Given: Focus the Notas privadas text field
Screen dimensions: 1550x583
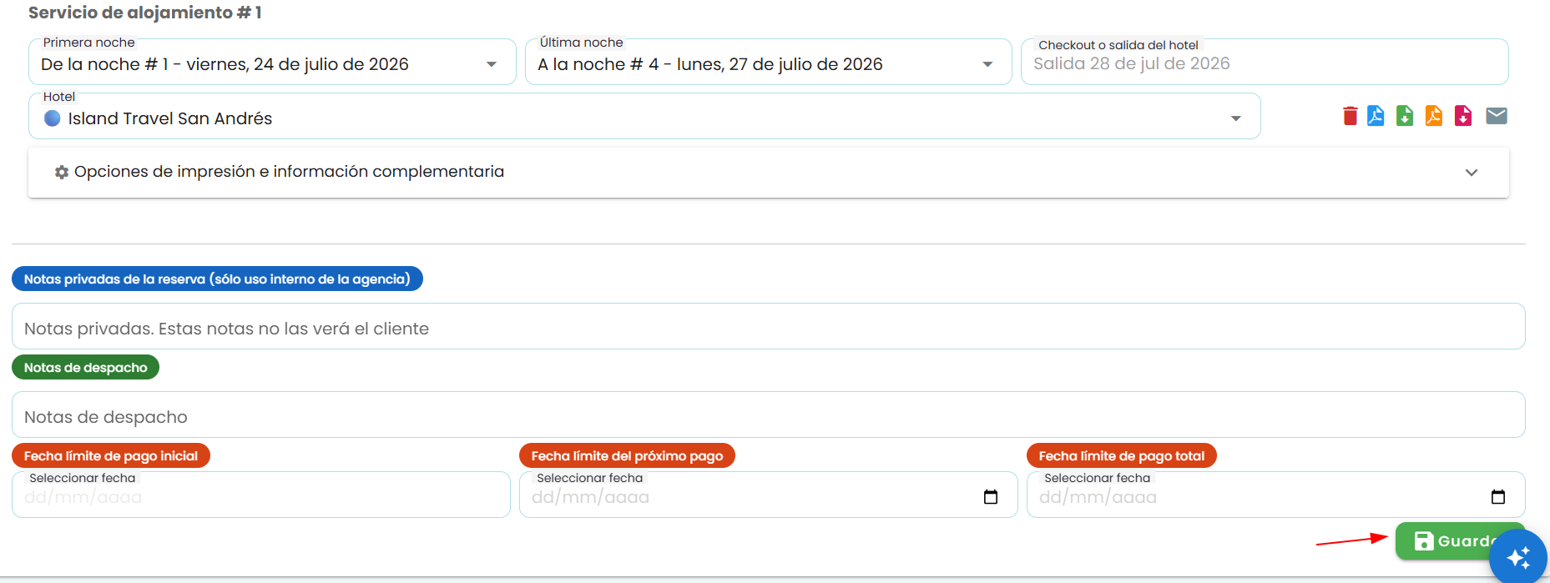Looking at the screenshot, I should point(769,327).
